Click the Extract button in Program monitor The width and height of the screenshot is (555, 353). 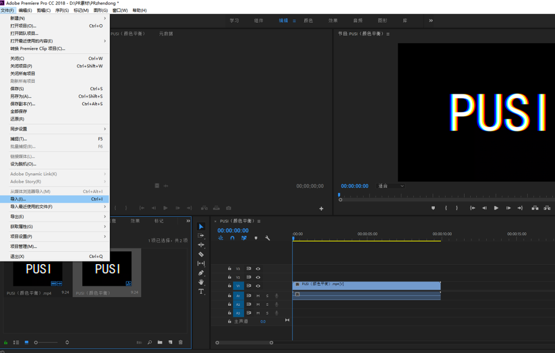(547, 208)
